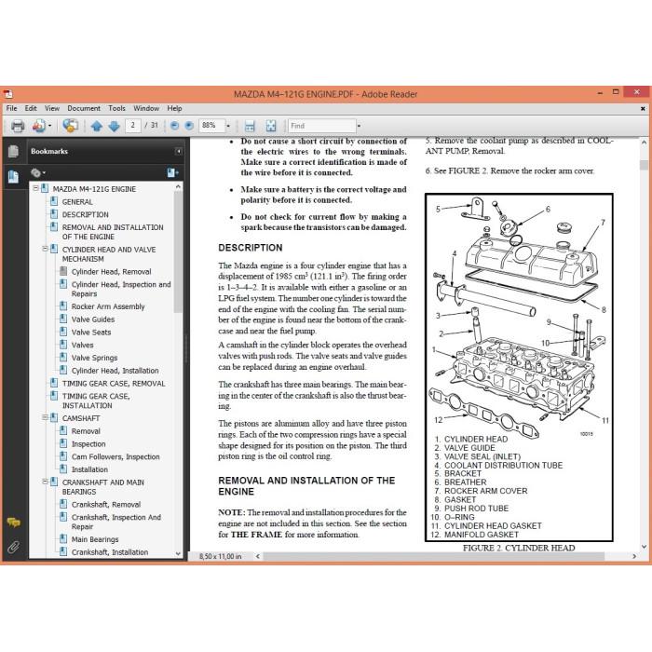Click the Bookmarks panel header title

click(x=49, y=151)
